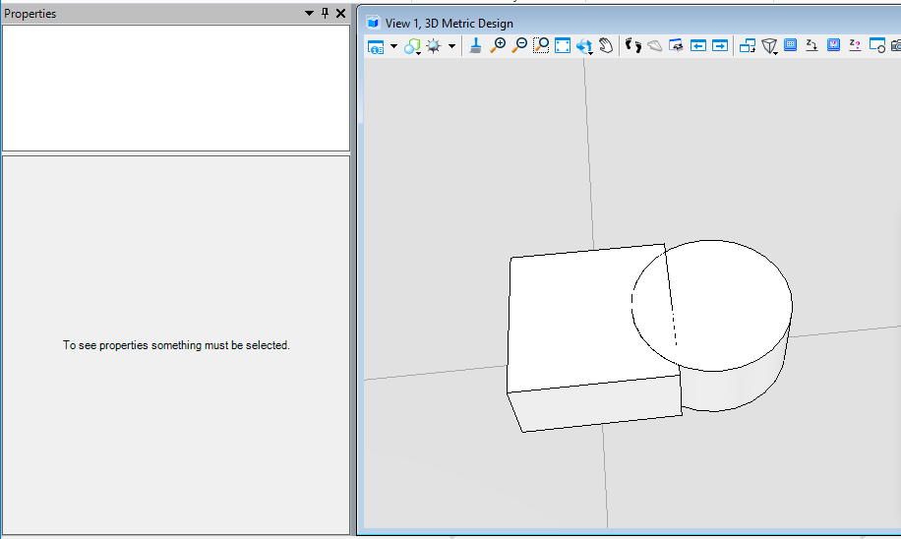Click the empty Properties list area
901x539 pixels.
tap(176, 88)
